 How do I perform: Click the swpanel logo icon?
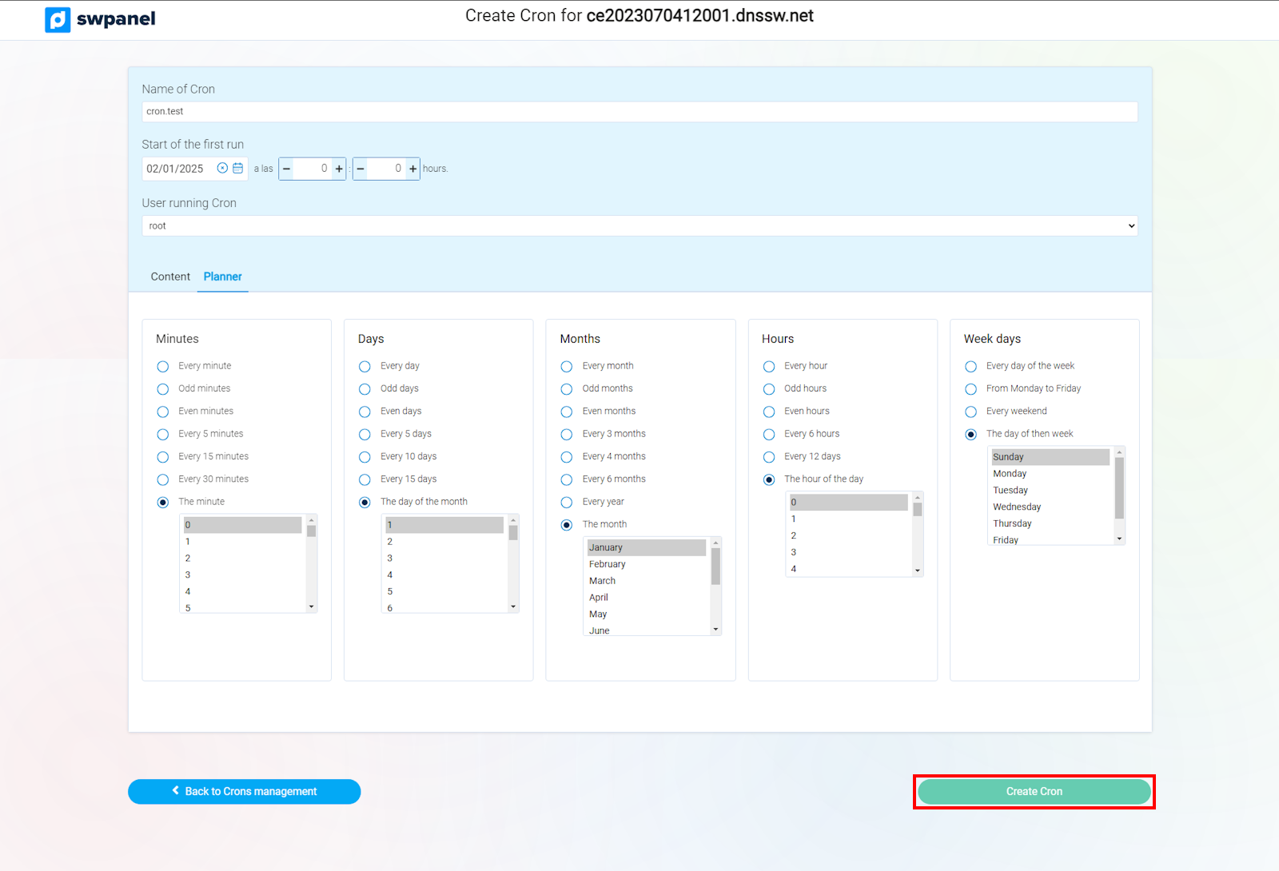pos(58,19)
